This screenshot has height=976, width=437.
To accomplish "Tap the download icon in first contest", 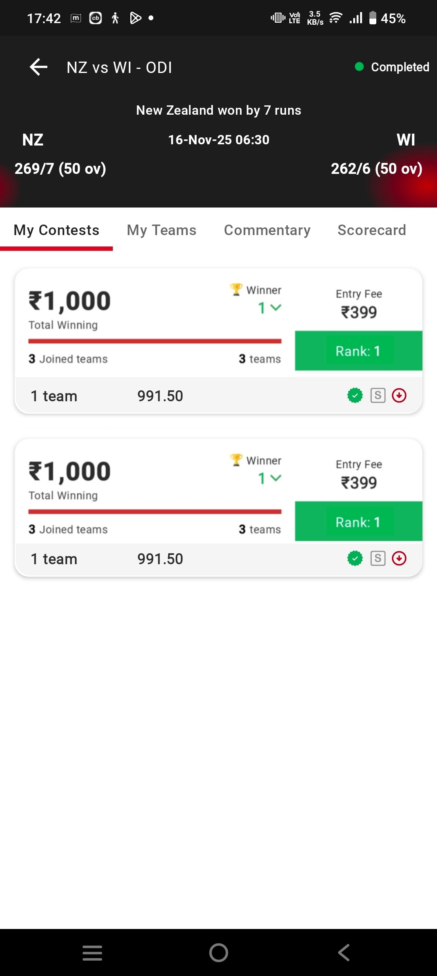I will [x=399, y=395].
